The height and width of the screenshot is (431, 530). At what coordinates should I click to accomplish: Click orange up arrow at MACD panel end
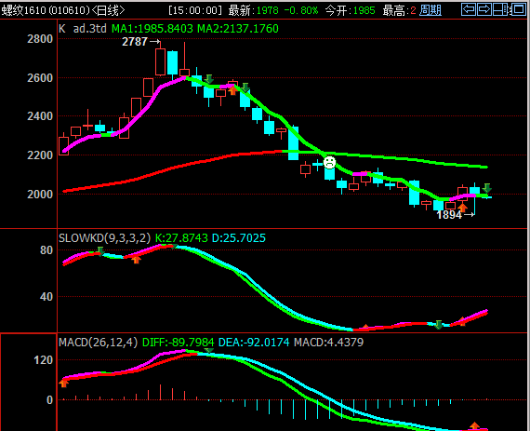pyautogui.click(x=474, y=426)
